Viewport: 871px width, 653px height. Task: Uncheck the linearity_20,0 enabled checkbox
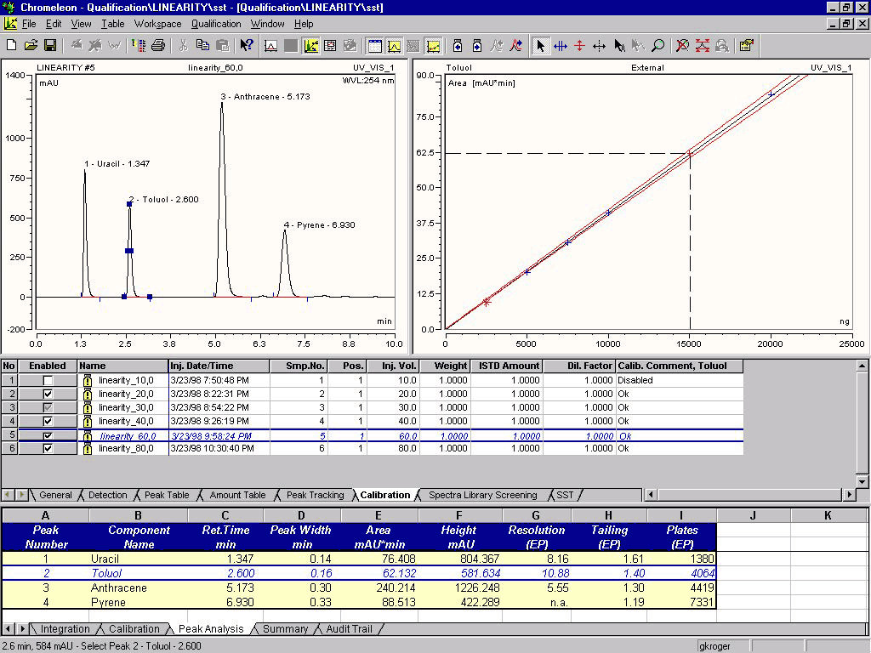point(48,395)
